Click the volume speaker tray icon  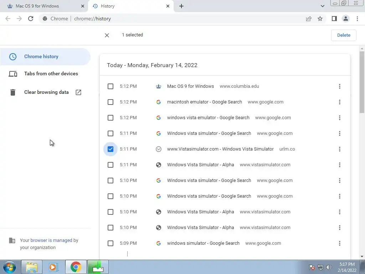[x=329, y=267]
